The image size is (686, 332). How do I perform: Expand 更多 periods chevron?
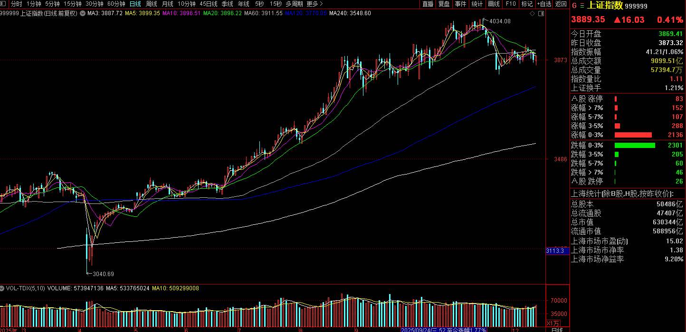[321, 4]
